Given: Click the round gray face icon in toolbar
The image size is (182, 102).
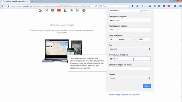Looking at the screenshot, I should click(x=175, y=6).
